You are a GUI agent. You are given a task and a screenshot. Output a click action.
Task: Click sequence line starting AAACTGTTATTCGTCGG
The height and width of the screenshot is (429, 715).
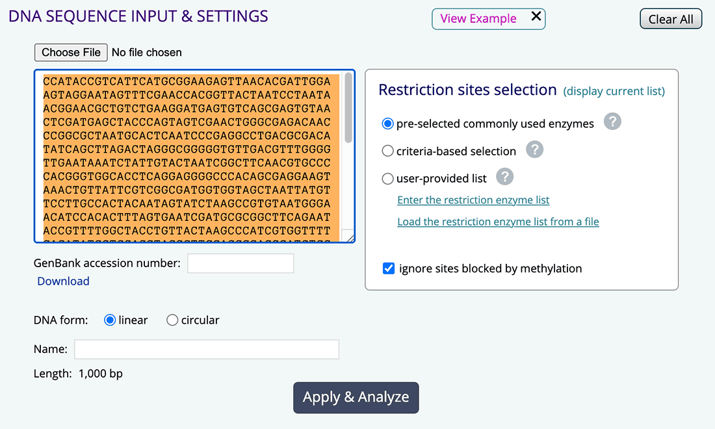coord(187,190)
